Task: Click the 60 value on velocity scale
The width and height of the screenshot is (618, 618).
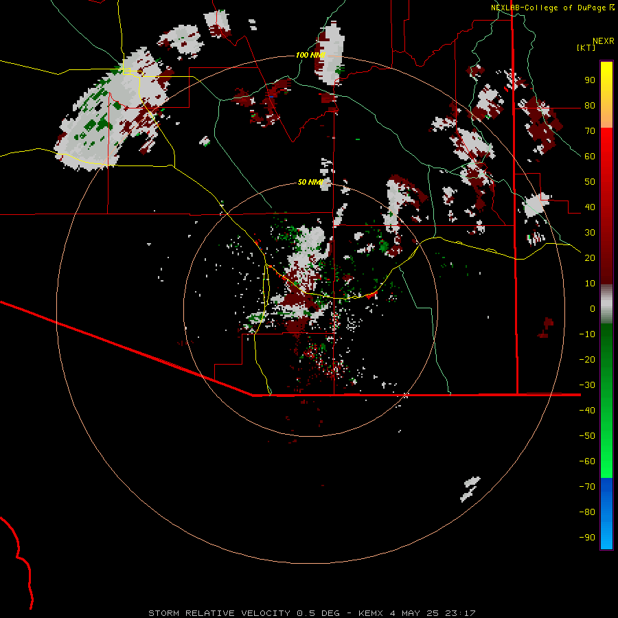Action: tap(590, 157)
